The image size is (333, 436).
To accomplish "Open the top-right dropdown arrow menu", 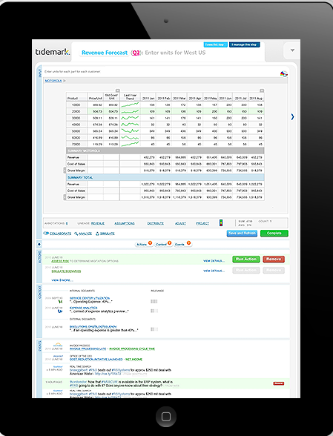I will (292, 50).
